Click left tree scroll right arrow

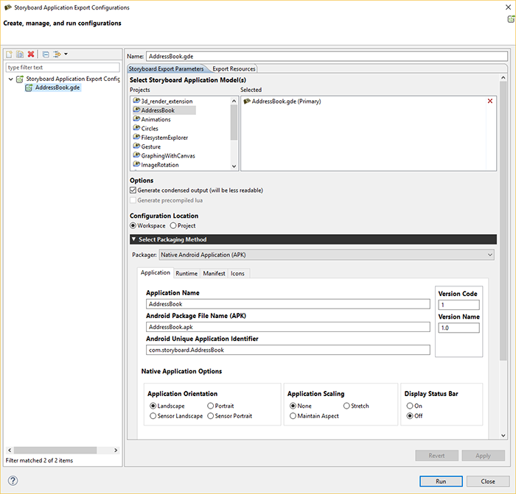tap(116, 450)
